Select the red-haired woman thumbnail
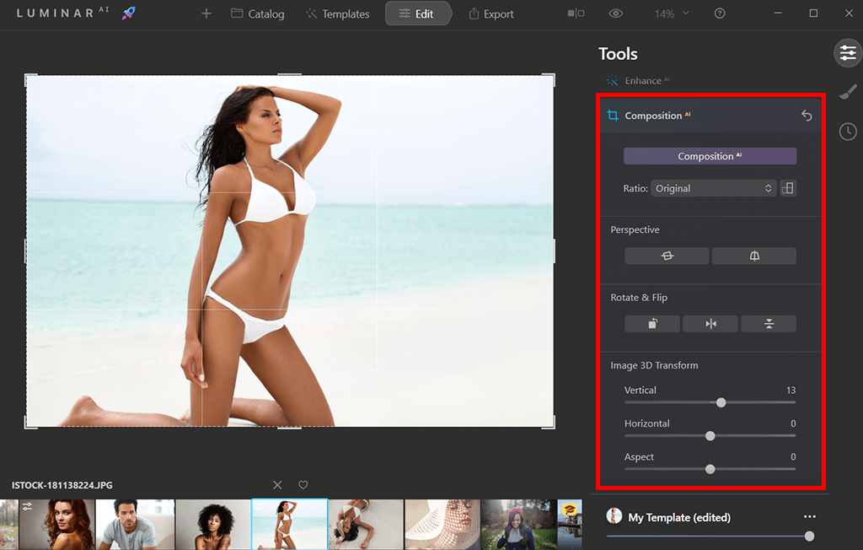 click(x=56, y=525)
